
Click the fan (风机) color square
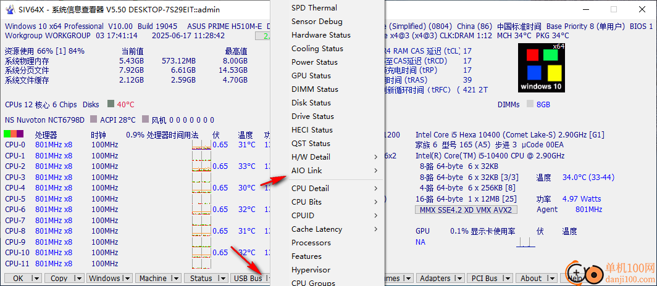(145, 120)
